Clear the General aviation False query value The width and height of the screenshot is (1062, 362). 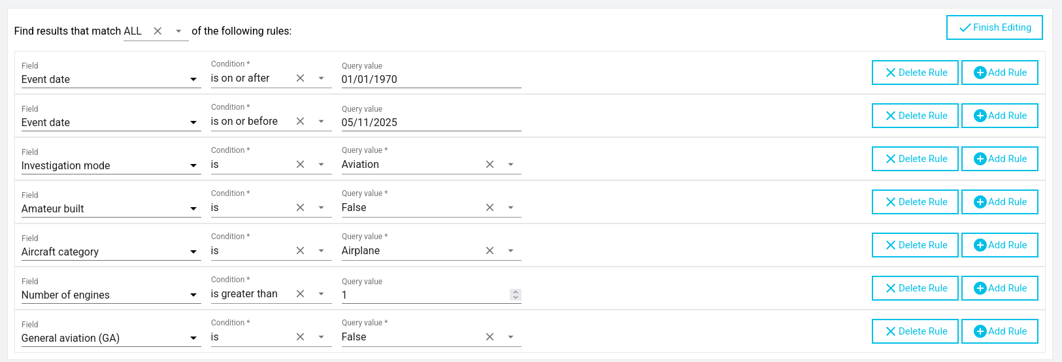click(x=490, y=337)
